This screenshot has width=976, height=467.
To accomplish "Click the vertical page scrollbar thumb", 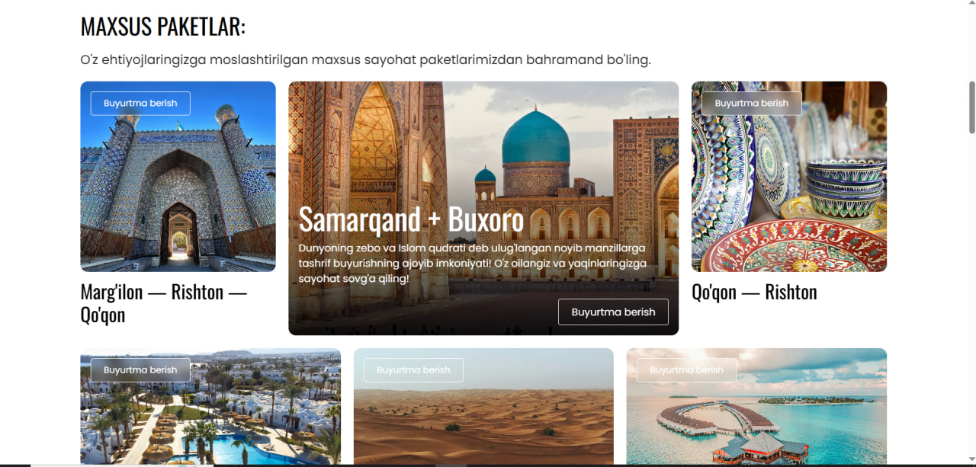I will coord(971,107).
